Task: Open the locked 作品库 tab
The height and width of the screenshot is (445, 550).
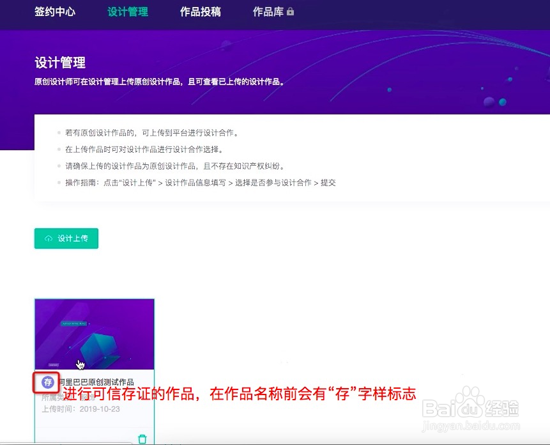Action: click(x=273, y=12)
